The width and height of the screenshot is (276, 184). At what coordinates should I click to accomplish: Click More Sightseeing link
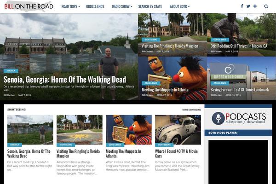pos(191,109)
